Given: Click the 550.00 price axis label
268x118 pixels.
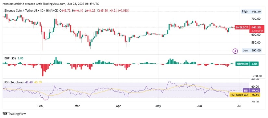Looking at the screenshot, I should 256,42.
